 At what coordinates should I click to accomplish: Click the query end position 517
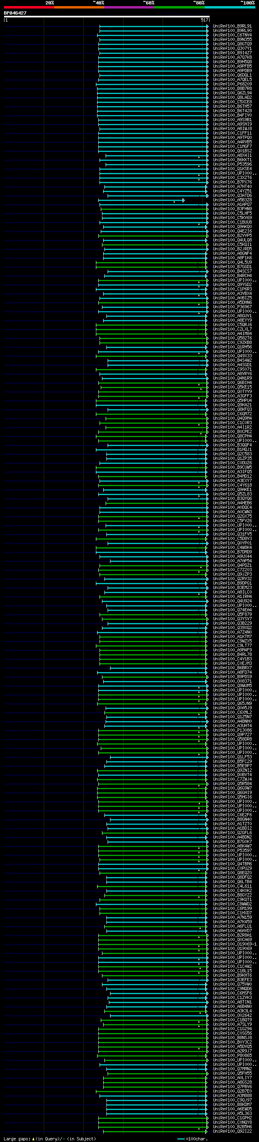point(204,20)
